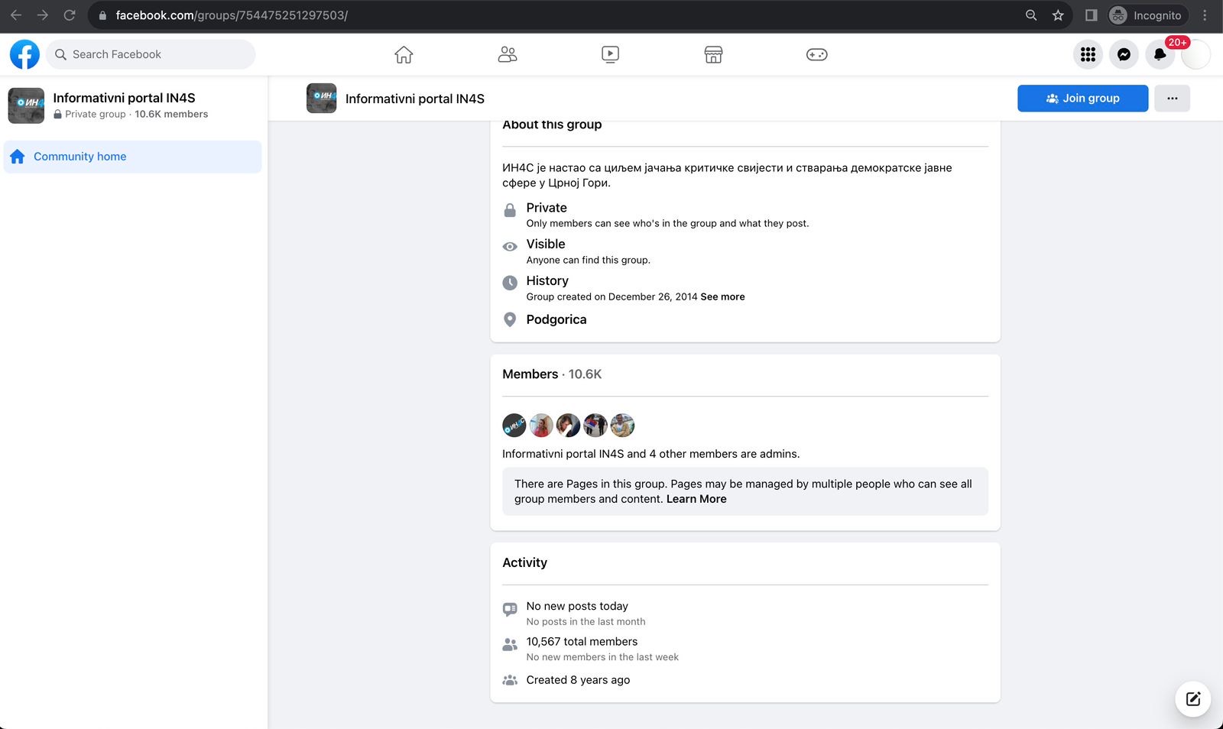This screenshot has width=1223, height=729.
Task: Reload the page with the refresh icon
Action: (x=70, y=15)
